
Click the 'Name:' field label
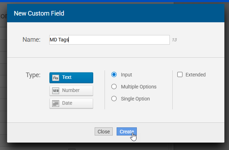point(32,40)
